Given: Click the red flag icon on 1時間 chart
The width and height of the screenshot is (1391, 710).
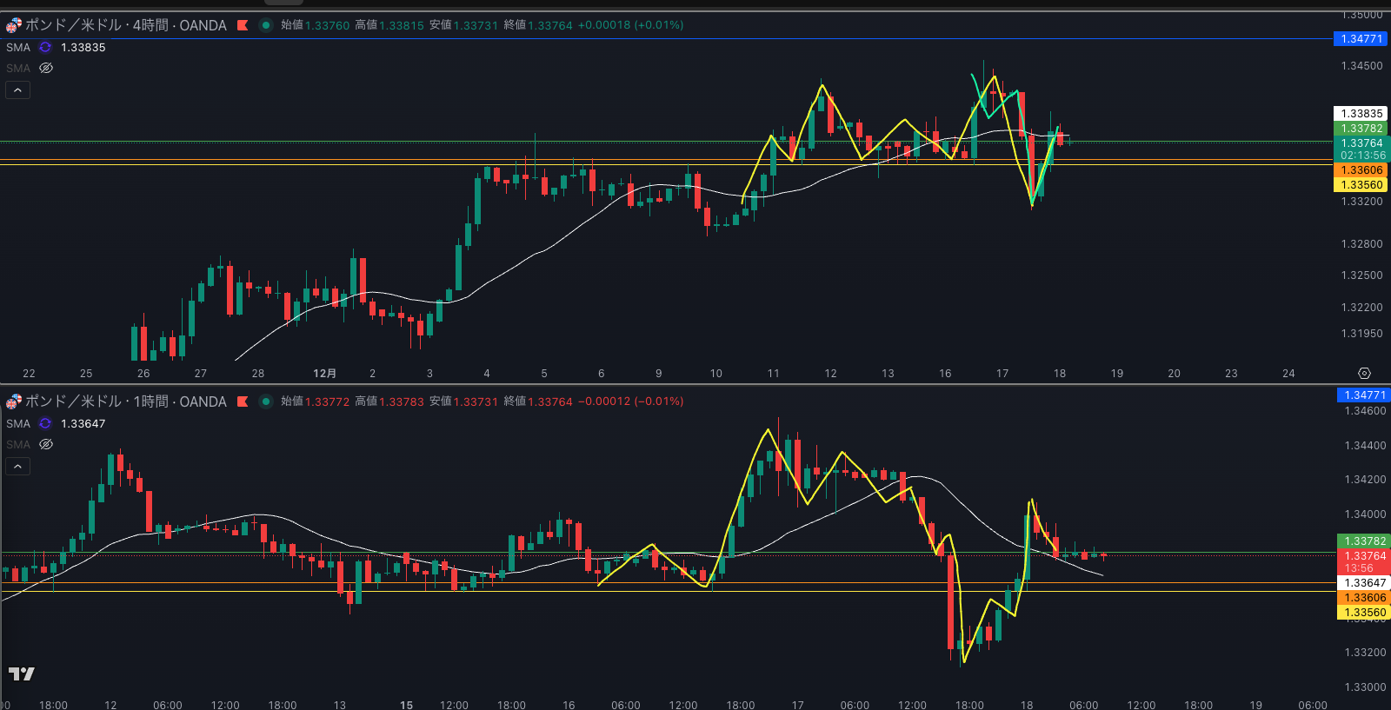Looking at the screenshot, I should [243, 401].
